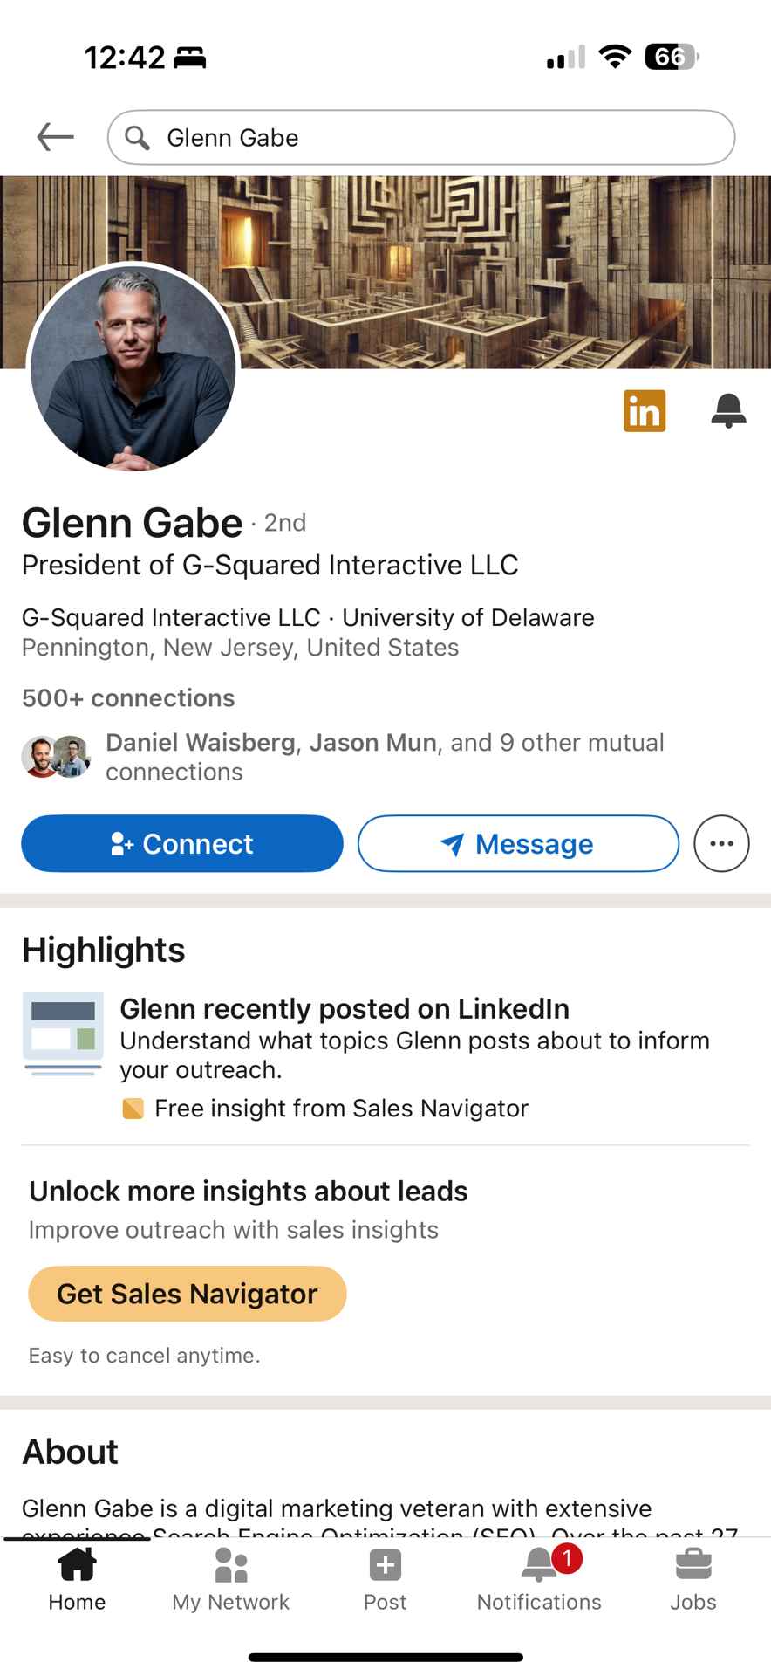Open the three-dots more options menu
The width and height of the screenshot is (771, 1676).
point(721,844)
